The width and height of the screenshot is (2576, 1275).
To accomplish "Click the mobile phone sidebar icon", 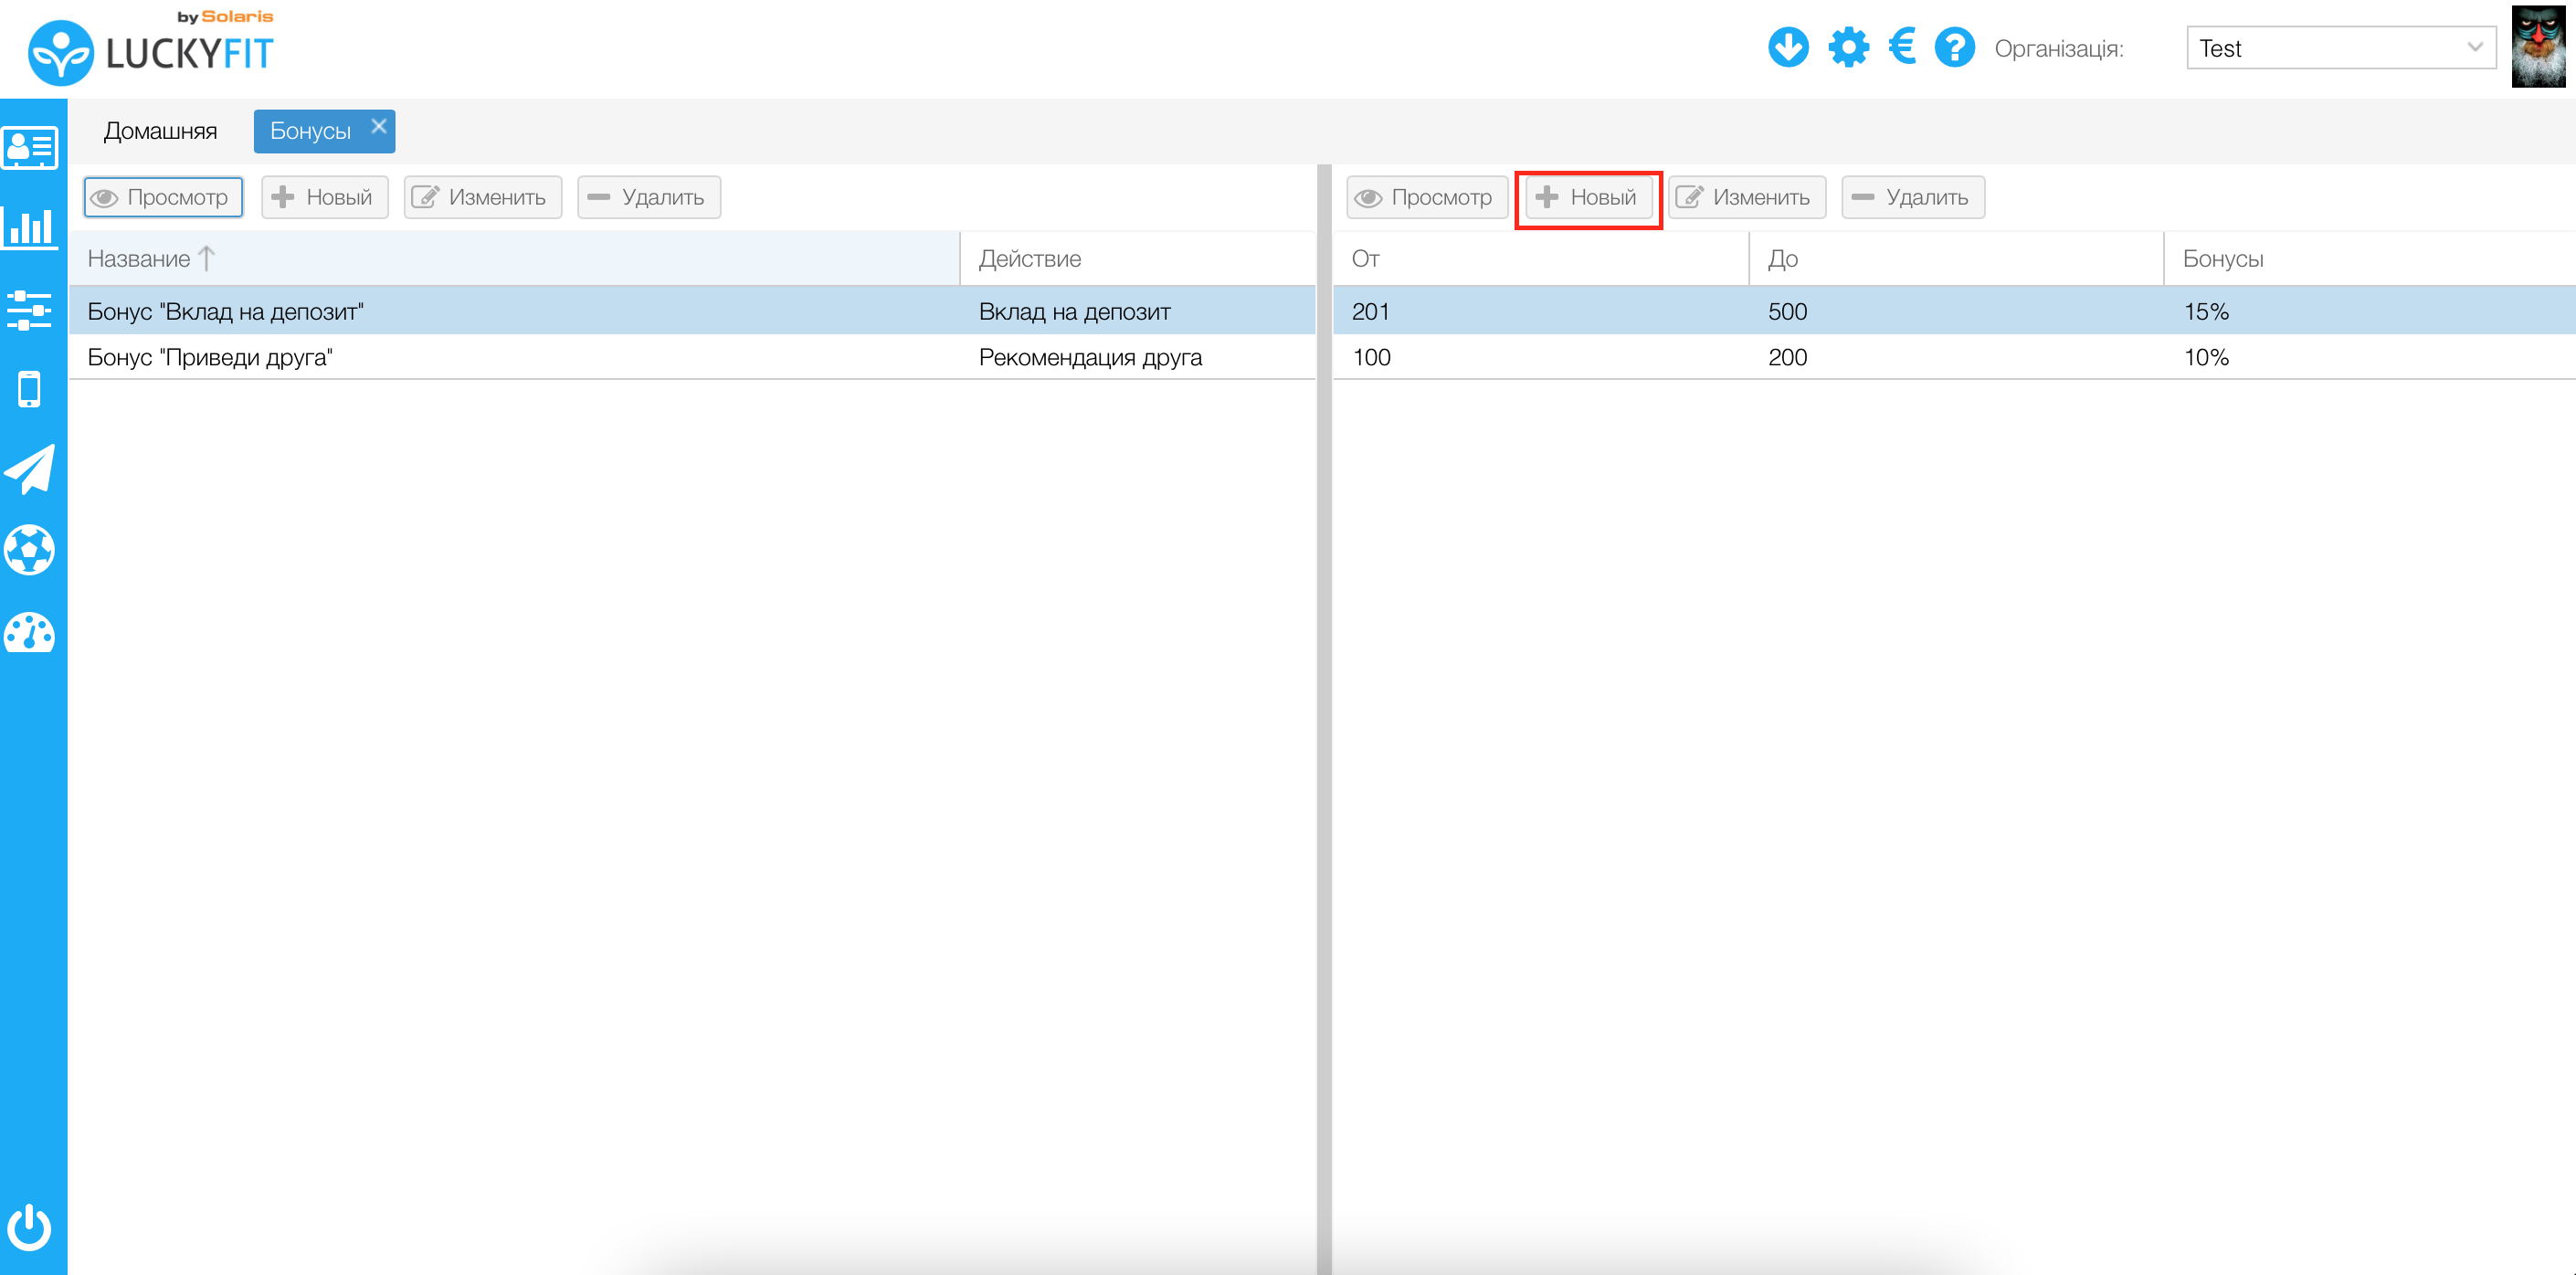I will (x=30, y=389).
